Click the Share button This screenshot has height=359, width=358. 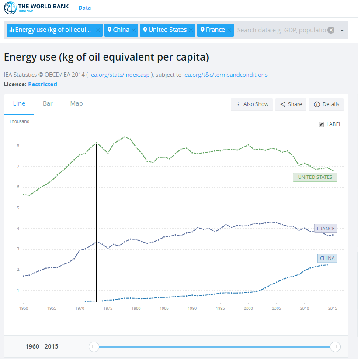291,104
